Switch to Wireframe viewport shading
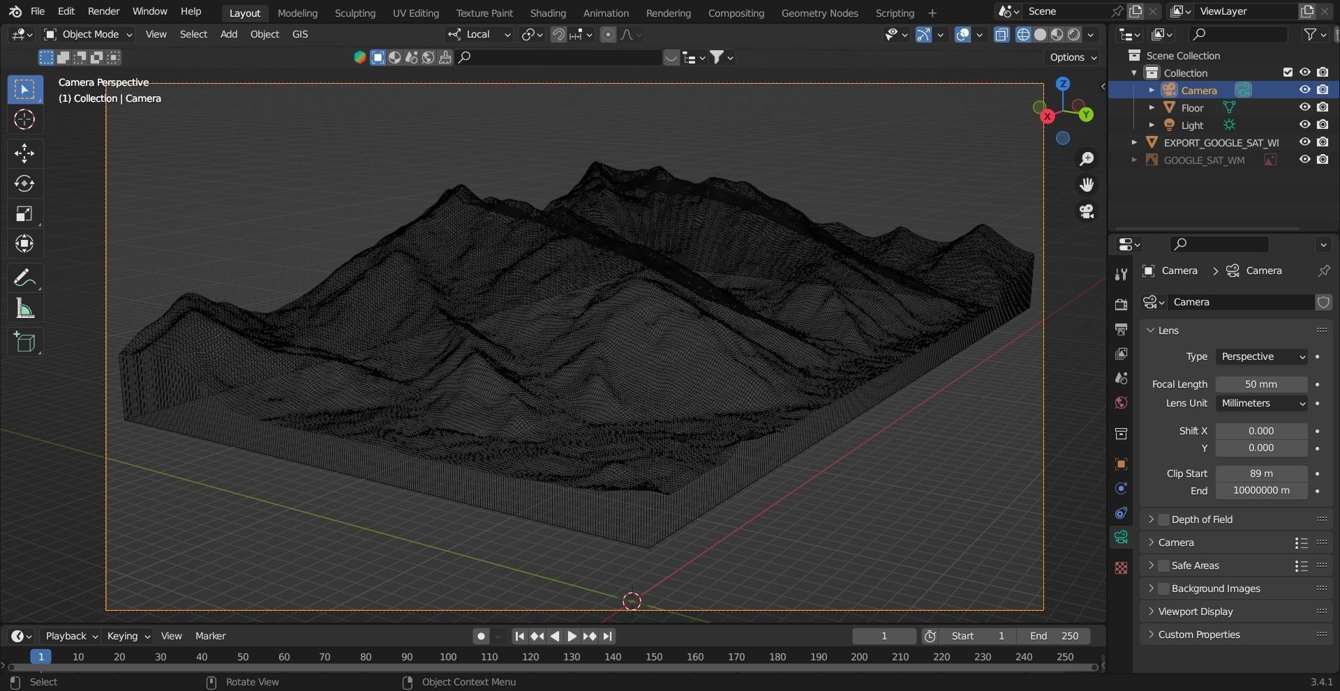1340x691 pixels. tap(1023, 34)
